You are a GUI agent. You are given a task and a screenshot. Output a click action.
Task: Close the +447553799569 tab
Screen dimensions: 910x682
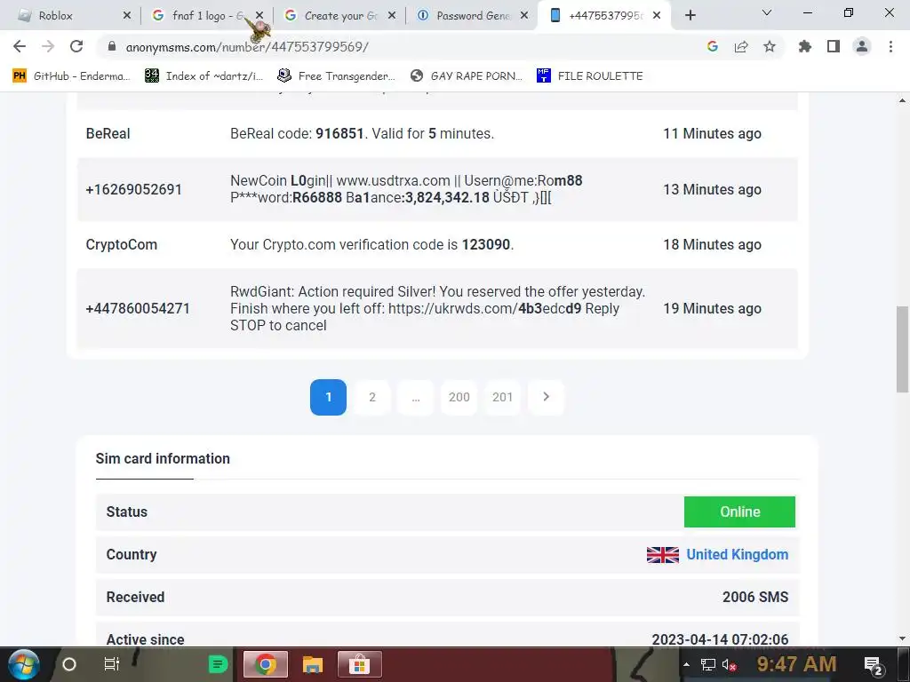pos(657,16)
